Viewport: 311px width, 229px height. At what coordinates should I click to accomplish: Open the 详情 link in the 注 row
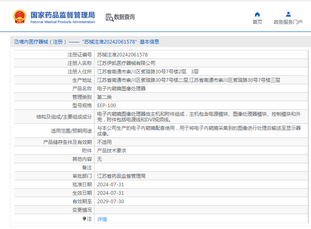click(102, 219)
